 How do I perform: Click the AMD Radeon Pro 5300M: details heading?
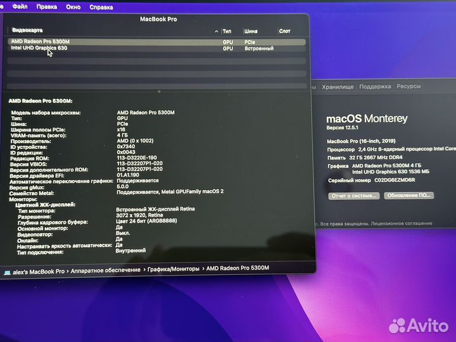click(x=41, y=101)
